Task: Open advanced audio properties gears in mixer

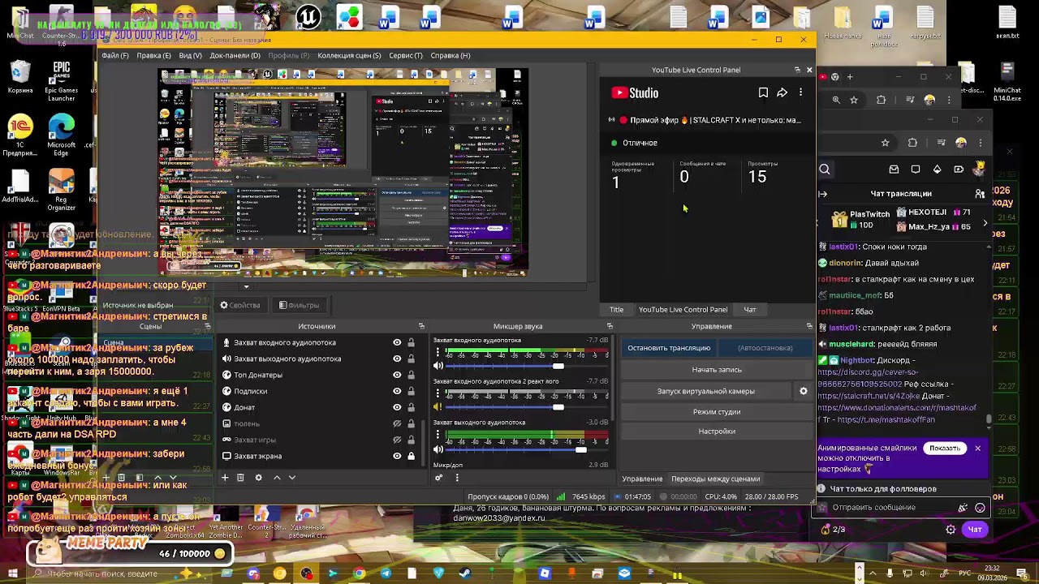Action: pos(439,478)
